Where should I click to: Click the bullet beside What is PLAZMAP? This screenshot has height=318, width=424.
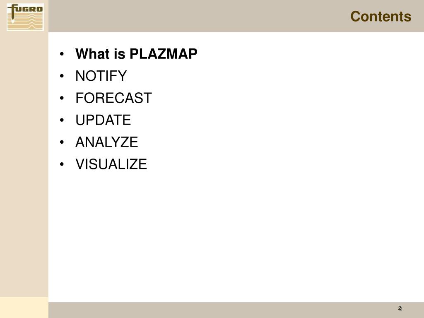tap(62, 54)
